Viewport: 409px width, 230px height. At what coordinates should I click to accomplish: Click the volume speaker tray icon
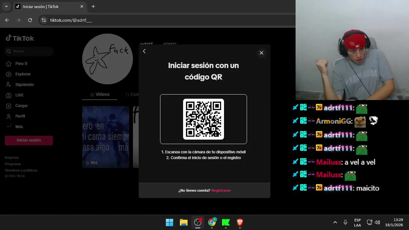[x=377, y=222]
